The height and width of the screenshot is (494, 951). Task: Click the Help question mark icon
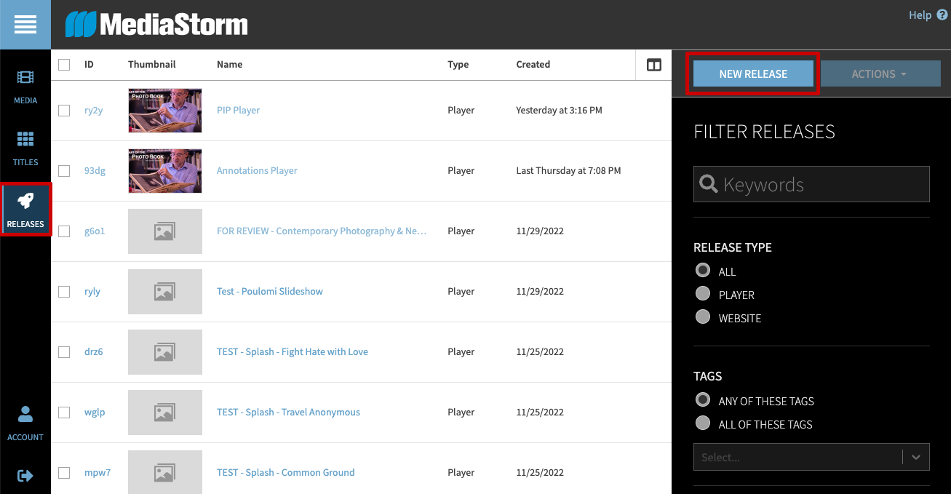click(x=942, y=15)
